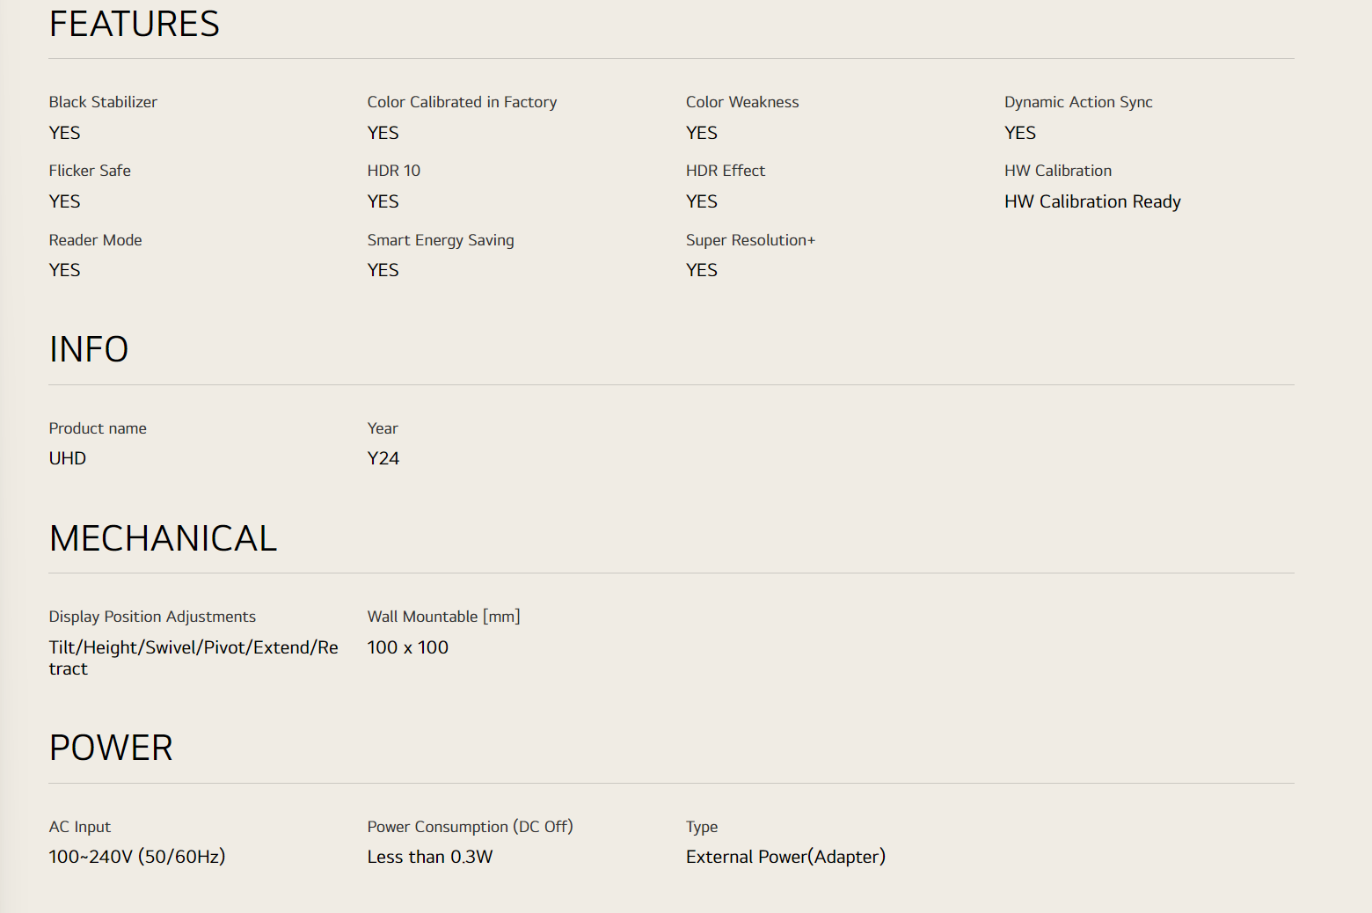Click the AC Input label
Screen dimensions: 1372x913
[x=80, y=827]
